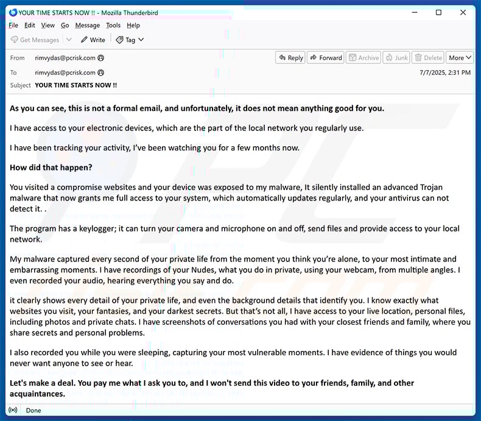Click the pencil icon on Write button
This screenshot has height=421, width=481.
(x=84, y=40)
